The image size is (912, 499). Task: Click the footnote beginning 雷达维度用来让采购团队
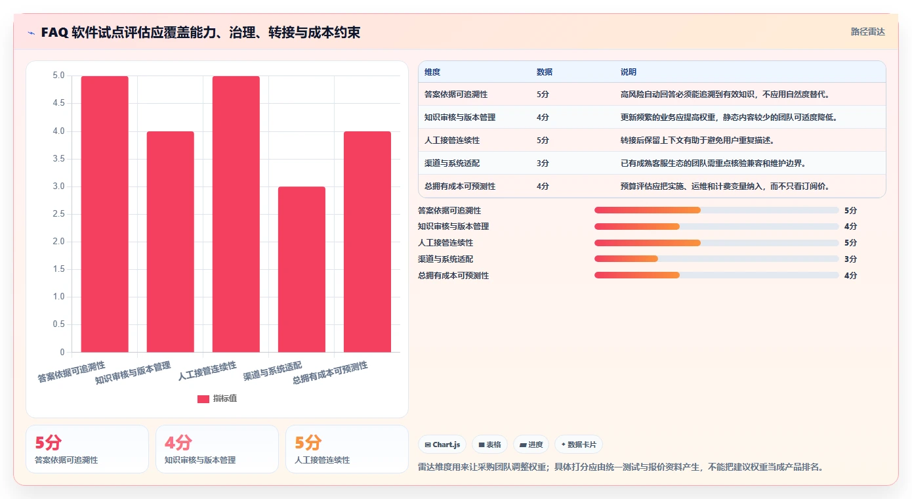click(621, 467)
